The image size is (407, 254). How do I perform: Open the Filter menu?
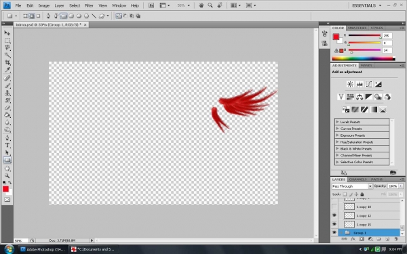pyautogui.click(x=89, y=5)
